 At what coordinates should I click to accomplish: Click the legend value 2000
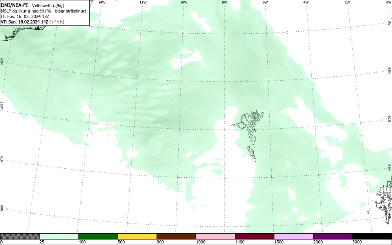tap(318, 242)
